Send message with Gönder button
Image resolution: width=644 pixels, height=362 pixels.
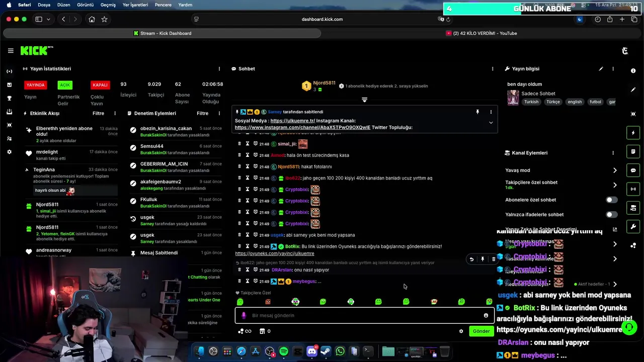pyautogui.click(x=481, y=331)
